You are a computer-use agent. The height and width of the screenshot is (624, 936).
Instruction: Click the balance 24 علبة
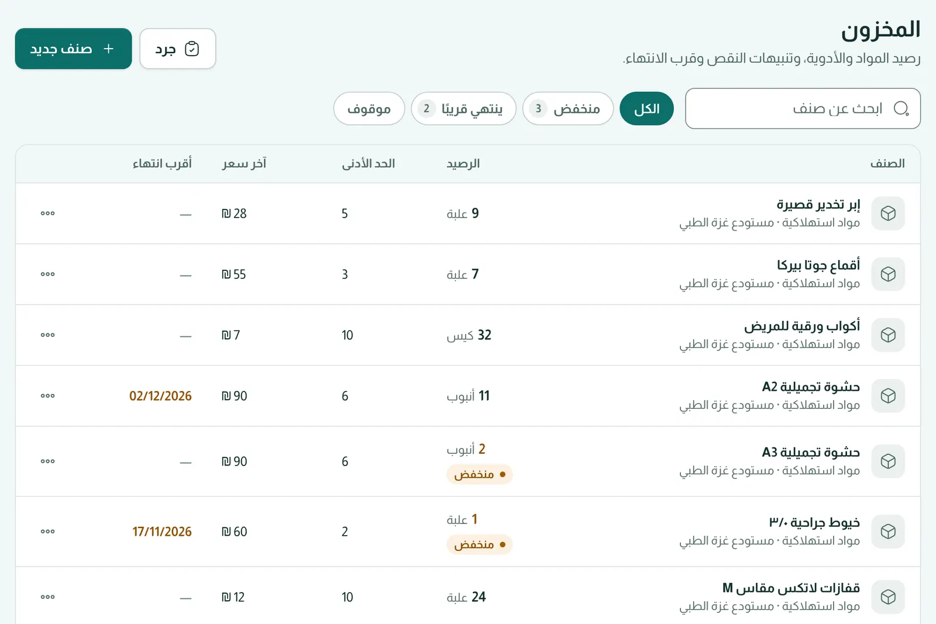coord(466,597)
